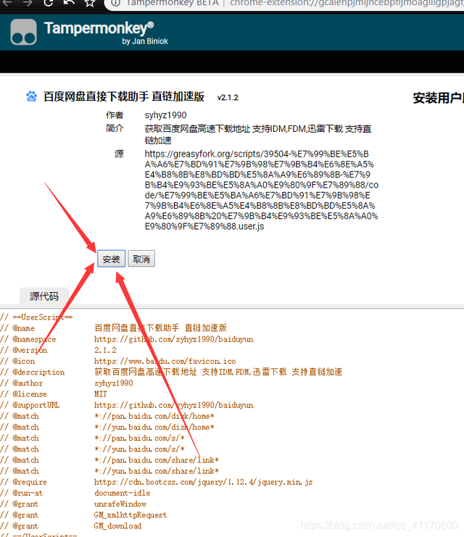Screen dimensions: 464x537
Task: Click the jquery.min.js require URL line
Action: click(x=203, y=482)
